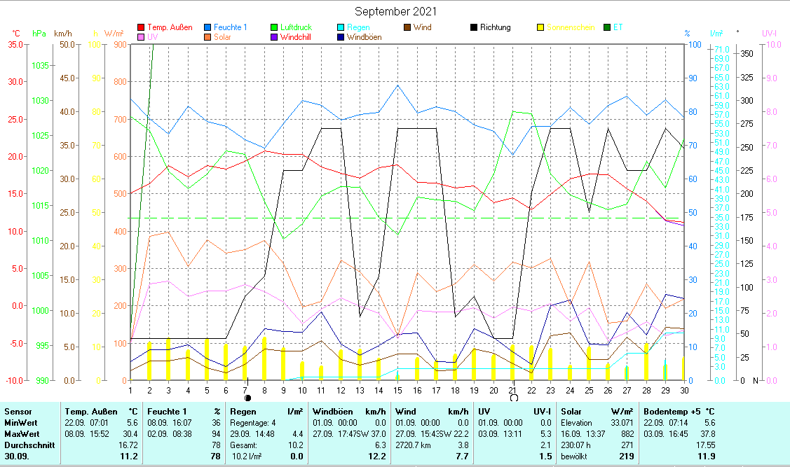
Task: Click the 'Elevation' label in Solar column
Action: [x=576, y=423]
